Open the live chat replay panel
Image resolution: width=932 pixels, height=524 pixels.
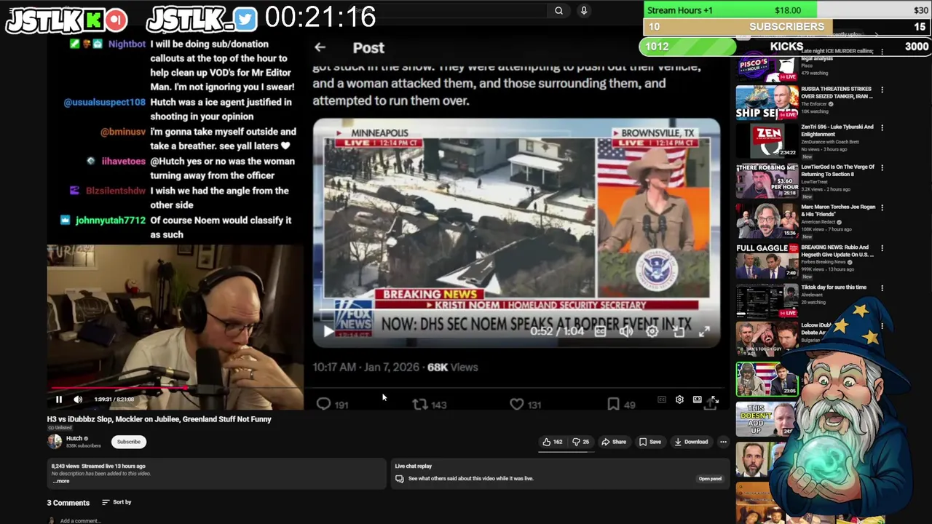[710, 479]
